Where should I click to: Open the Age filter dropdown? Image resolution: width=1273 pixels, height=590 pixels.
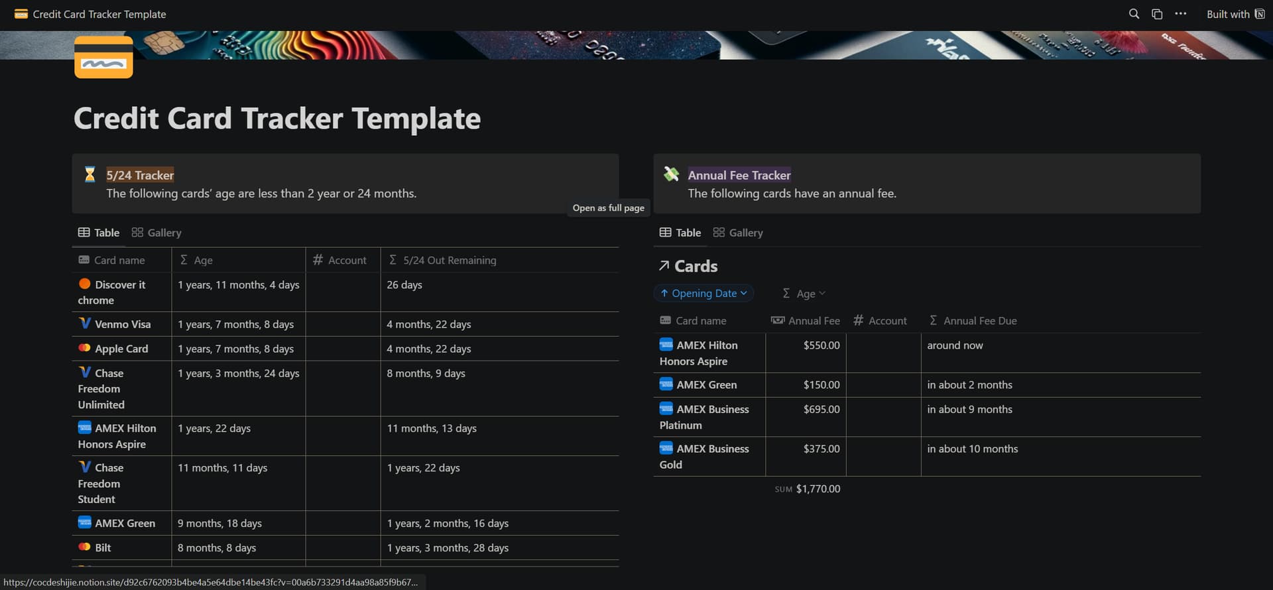[804, 293]
